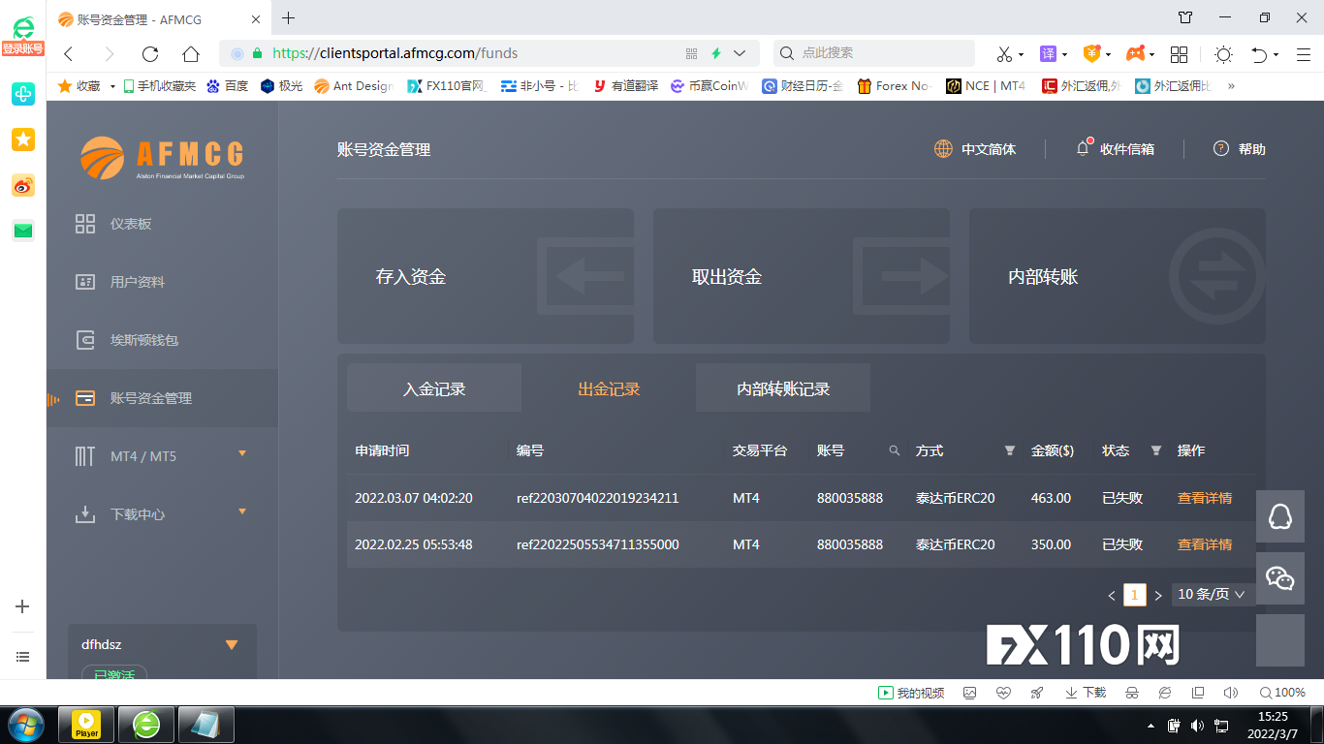Open the Windows Start button
Image resolution: width=1324 pixels, height=744 pixels.
coord(24,725)
